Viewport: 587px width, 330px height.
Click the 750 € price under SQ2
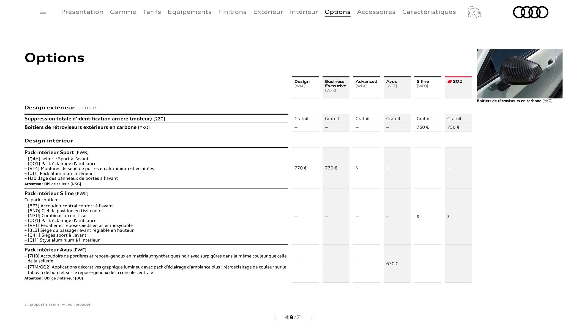(453, 127)
